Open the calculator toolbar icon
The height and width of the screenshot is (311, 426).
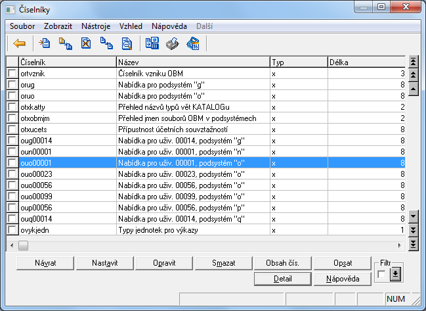[152, 44]
